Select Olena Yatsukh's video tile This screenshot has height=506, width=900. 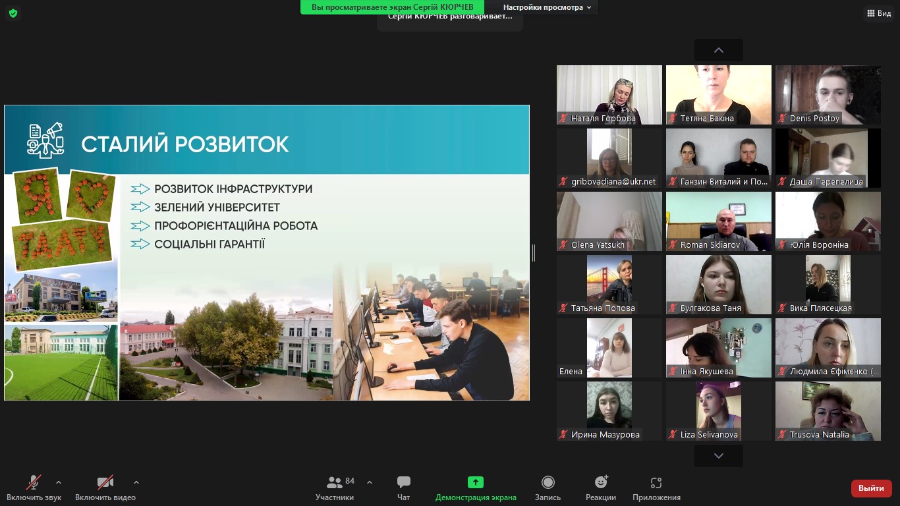609,221
